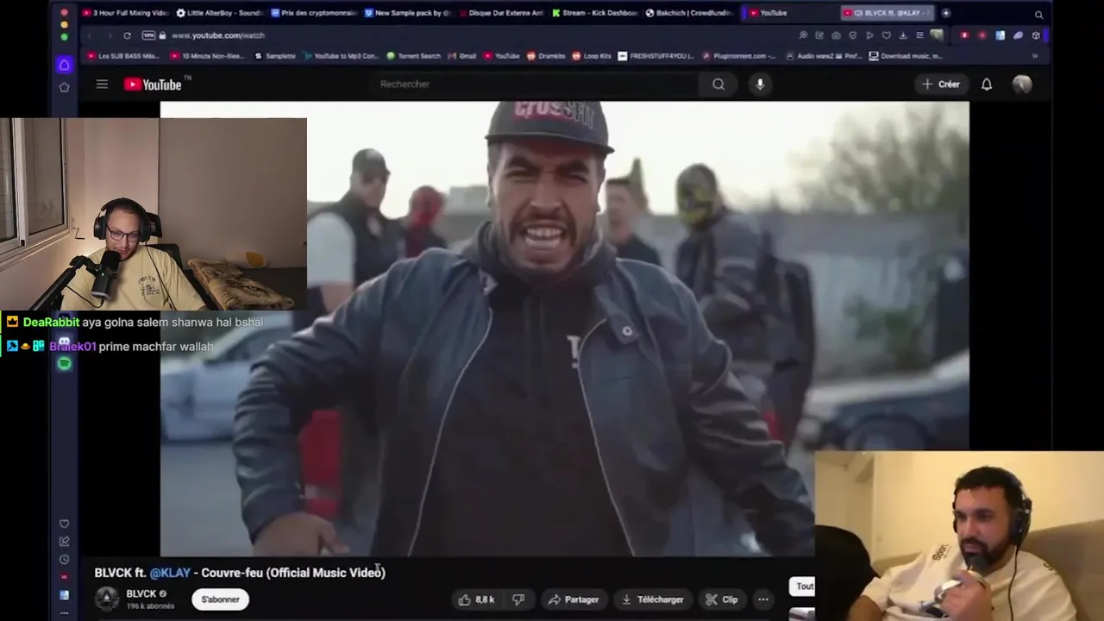
Task: Go to the YouTube home logo
Action: (153, 85)
